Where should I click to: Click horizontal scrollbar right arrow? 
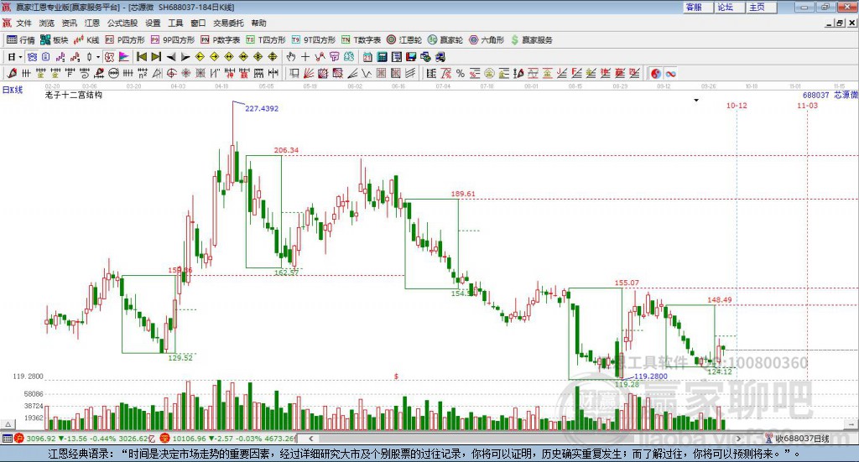click(x=738, y=439)
